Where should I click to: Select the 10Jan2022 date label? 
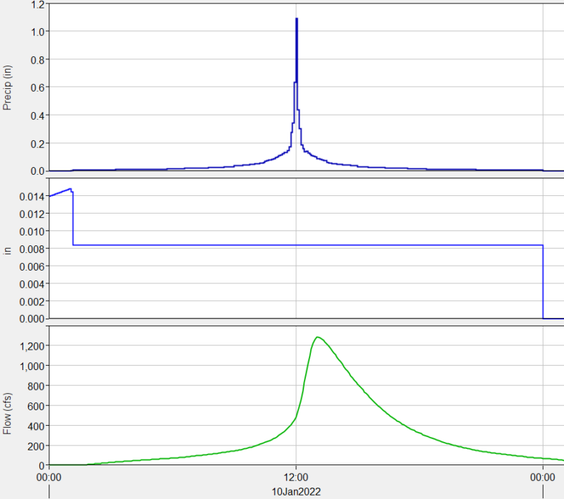click(x=295, y=489)
